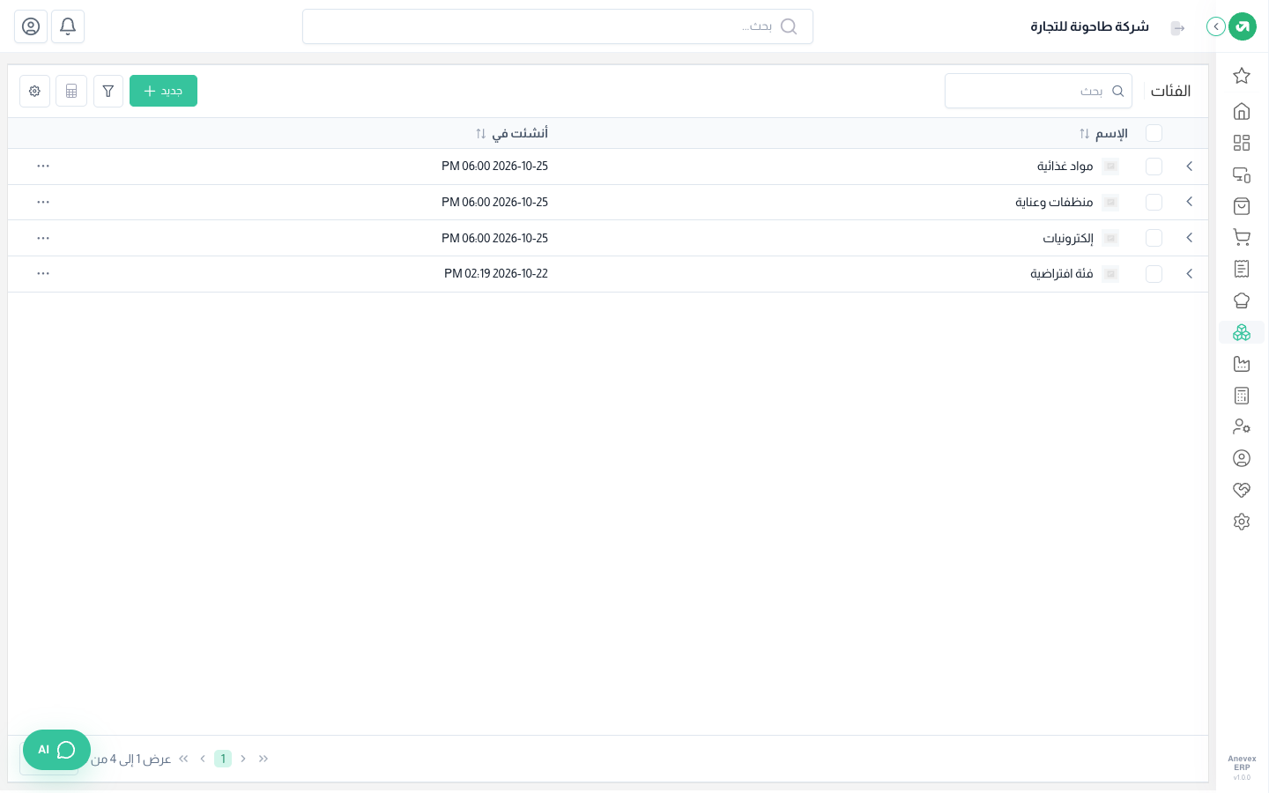Click the calculator icon in the toolbar
This screenshot has height=793, width=1269.
point(71,91)
